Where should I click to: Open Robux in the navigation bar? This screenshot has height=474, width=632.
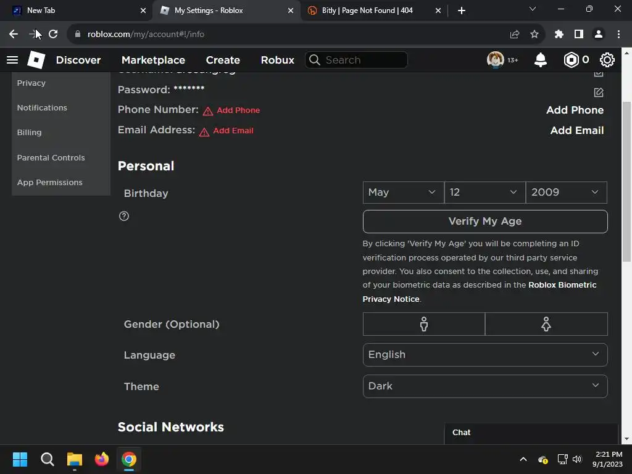coord(278,60)
